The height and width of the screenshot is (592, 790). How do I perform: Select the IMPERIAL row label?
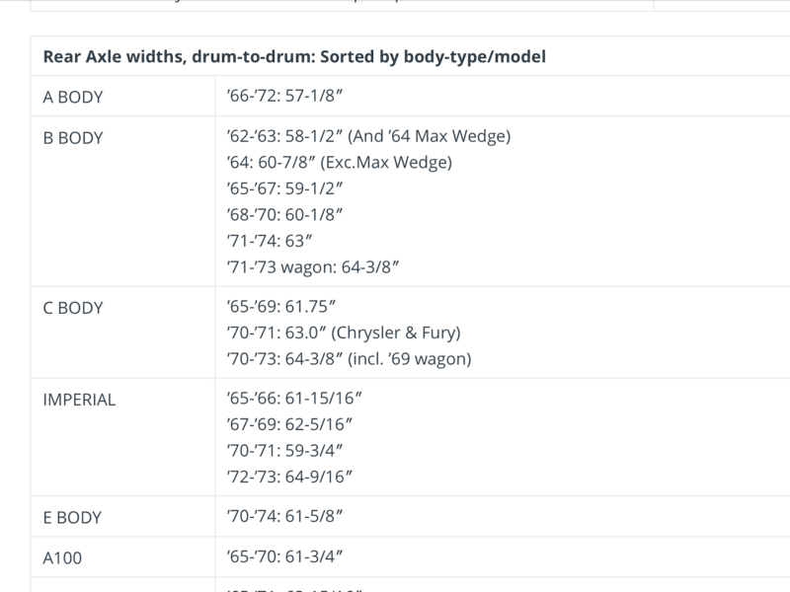tap(79, 400)
